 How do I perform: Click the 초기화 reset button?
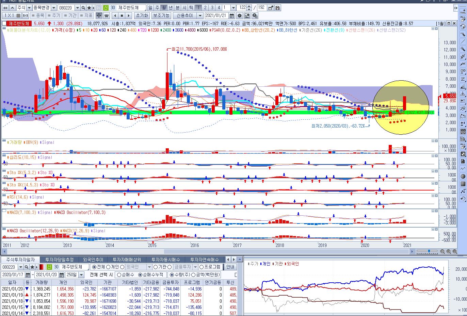[142, 16]
